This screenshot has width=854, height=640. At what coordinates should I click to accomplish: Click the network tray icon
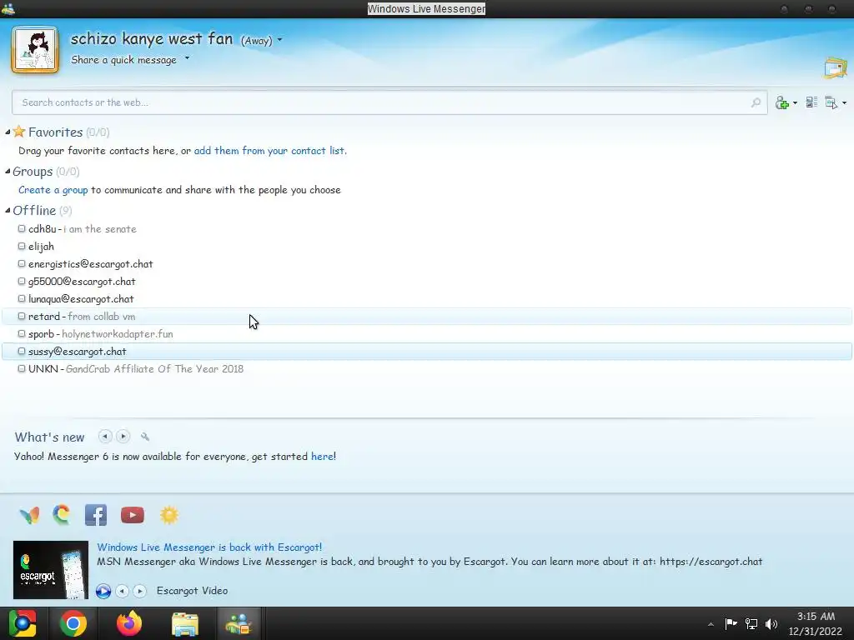751,623
